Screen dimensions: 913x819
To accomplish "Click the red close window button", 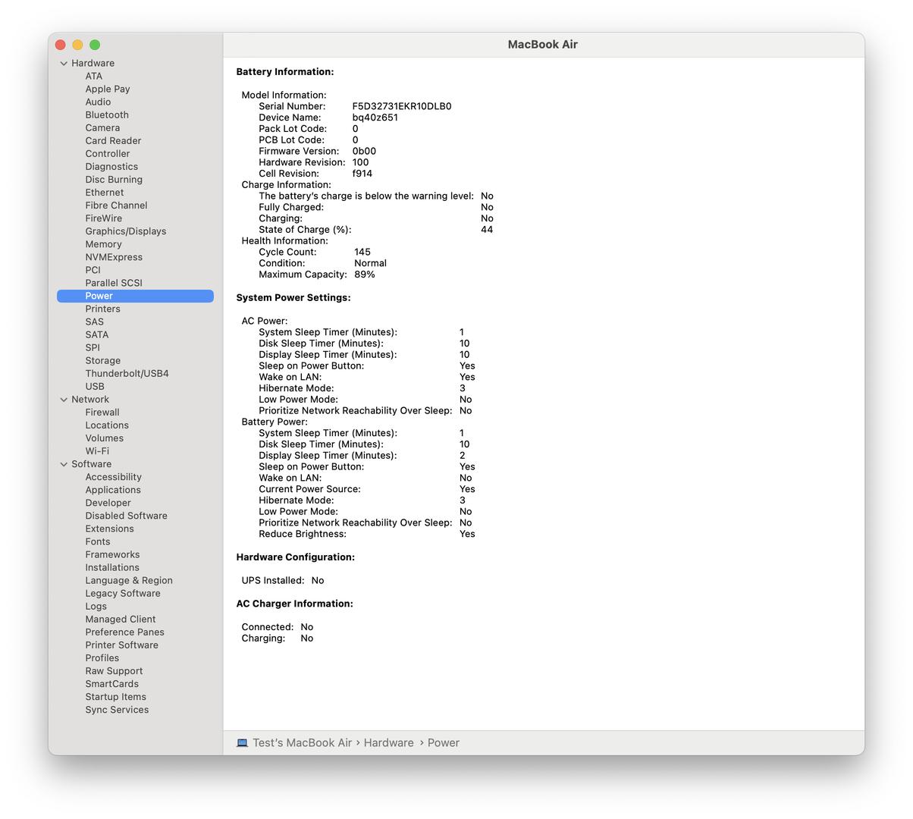I will [61, 45].
